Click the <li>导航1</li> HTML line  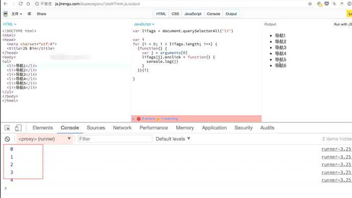(22, 66)
